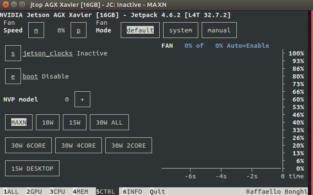The image size is (313, 195).
Task: Select the 30W 6CORE power mode
Action: coord(28,146)
